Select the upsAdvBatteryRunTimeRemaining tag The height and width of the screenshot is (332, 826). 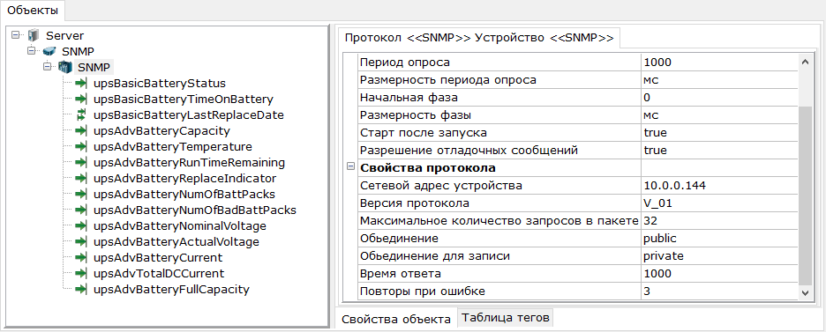189,162
